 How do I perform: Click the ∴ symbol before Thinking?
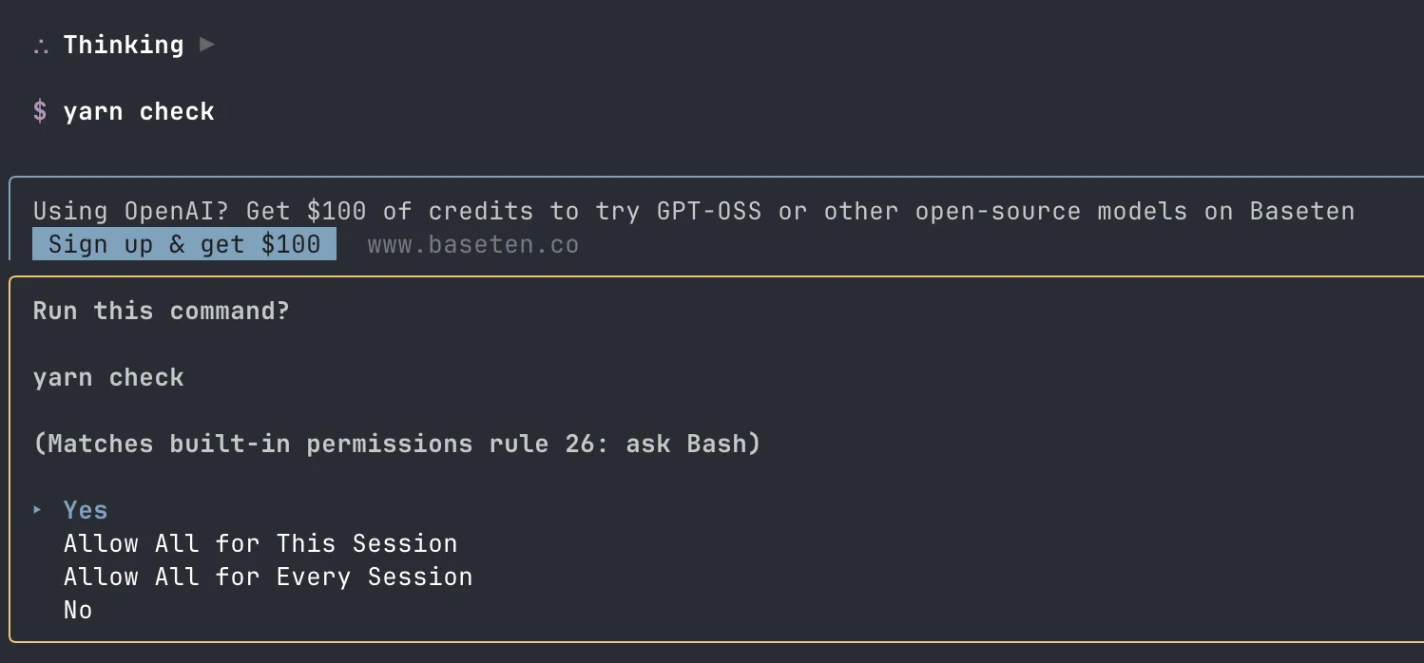click(40, 46)
